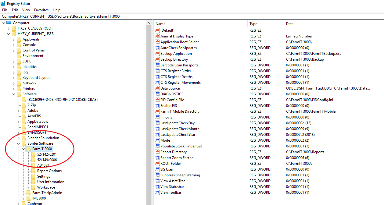
Task: Select the Environment folder icon
Action: point(19,56)
